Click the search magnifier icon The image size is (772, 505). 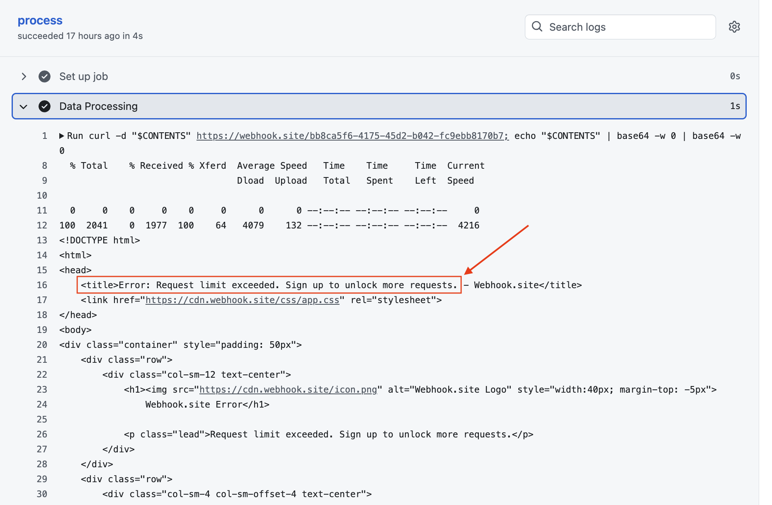pos(537,27)
